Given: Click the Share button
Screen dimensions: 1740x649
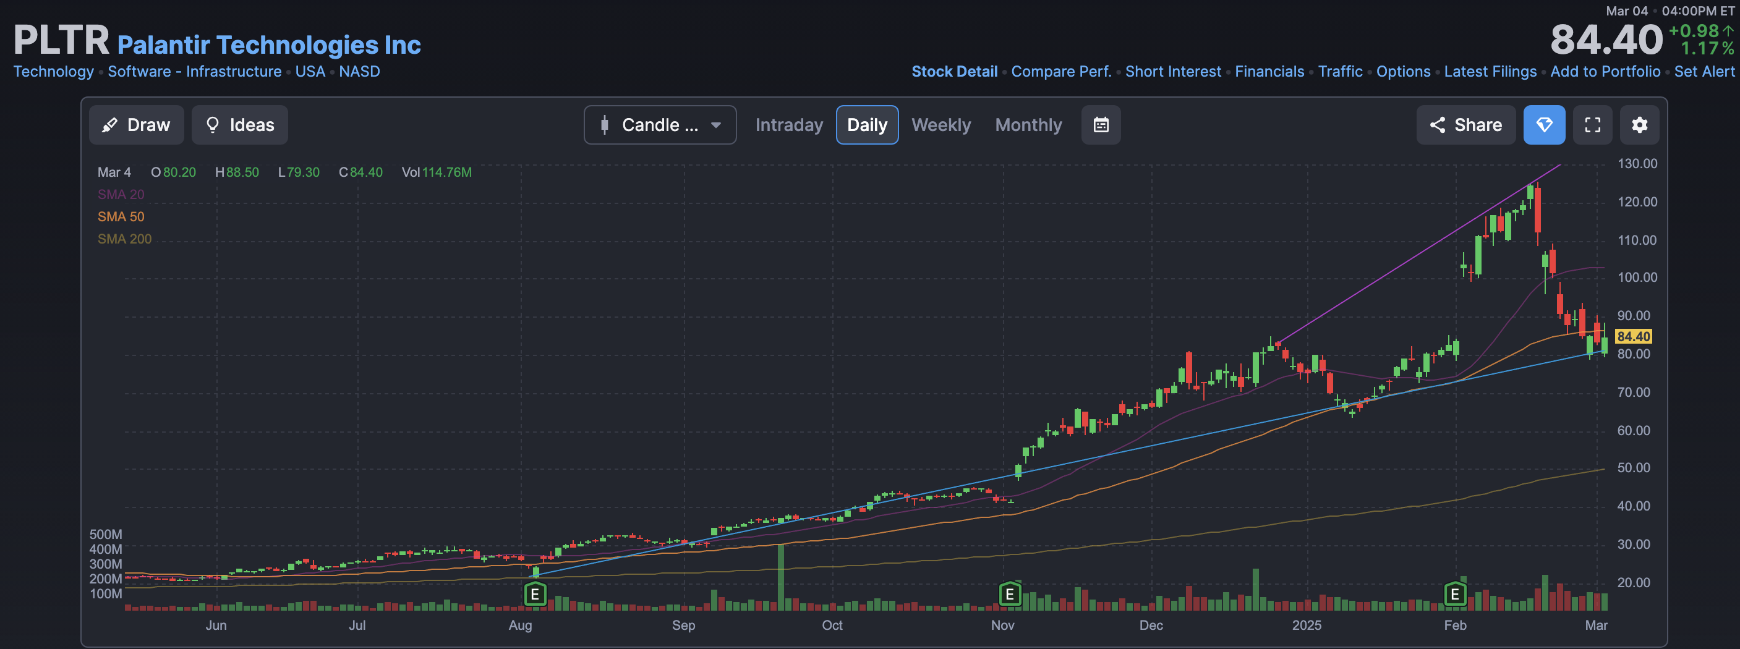Looking at the screenshot, I should (1465, 125).
